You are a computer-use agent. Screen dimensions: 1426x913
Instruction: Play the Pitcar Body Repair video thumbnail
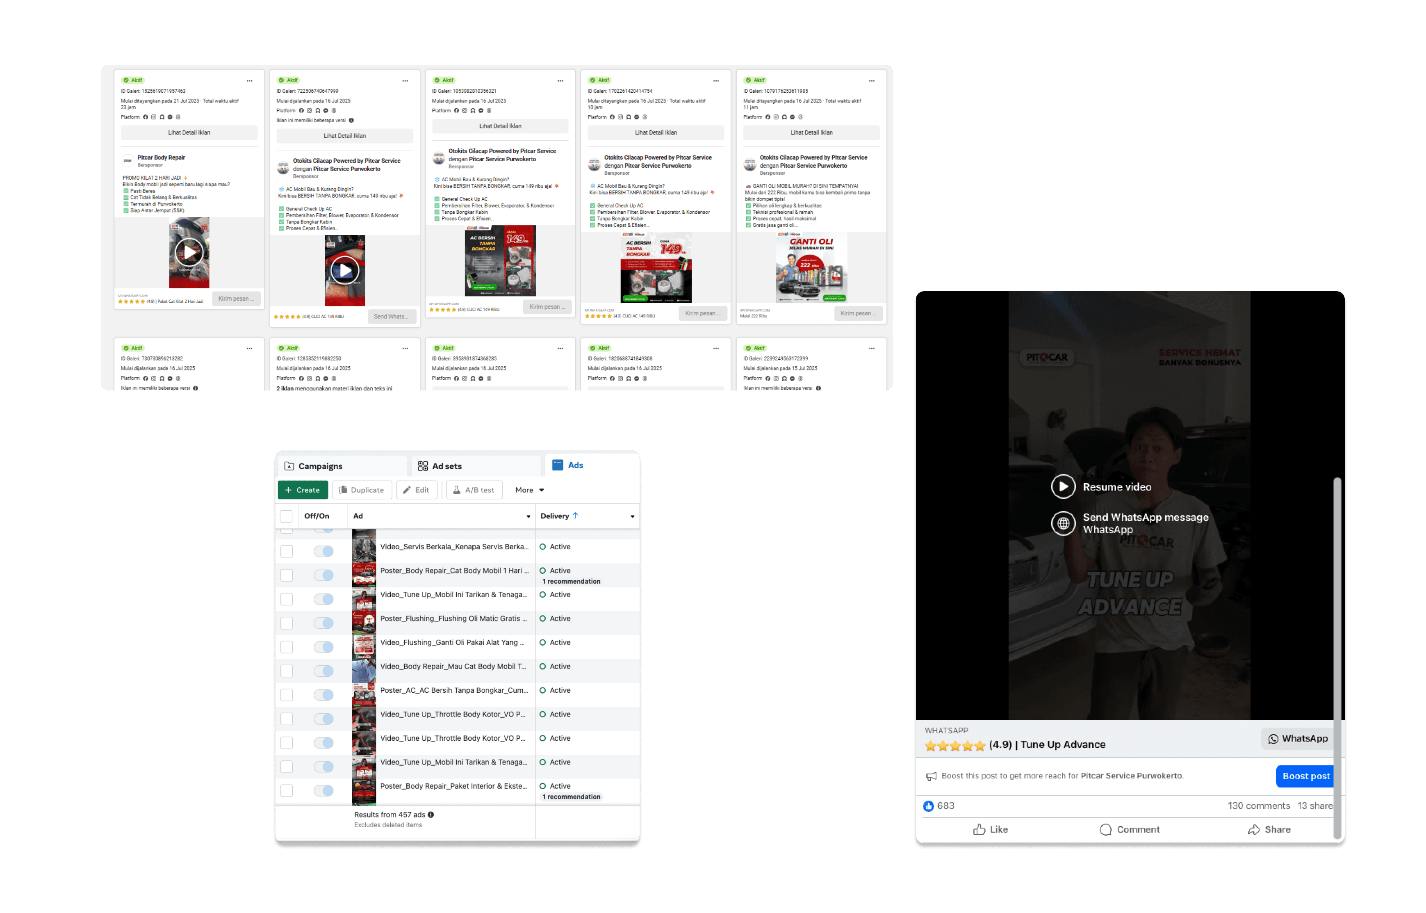point(189,253)
